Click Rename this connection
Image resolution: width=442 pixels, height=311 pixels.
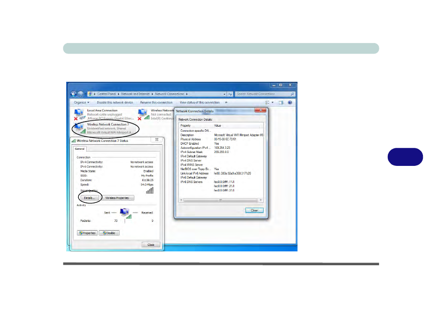(156, 103)
